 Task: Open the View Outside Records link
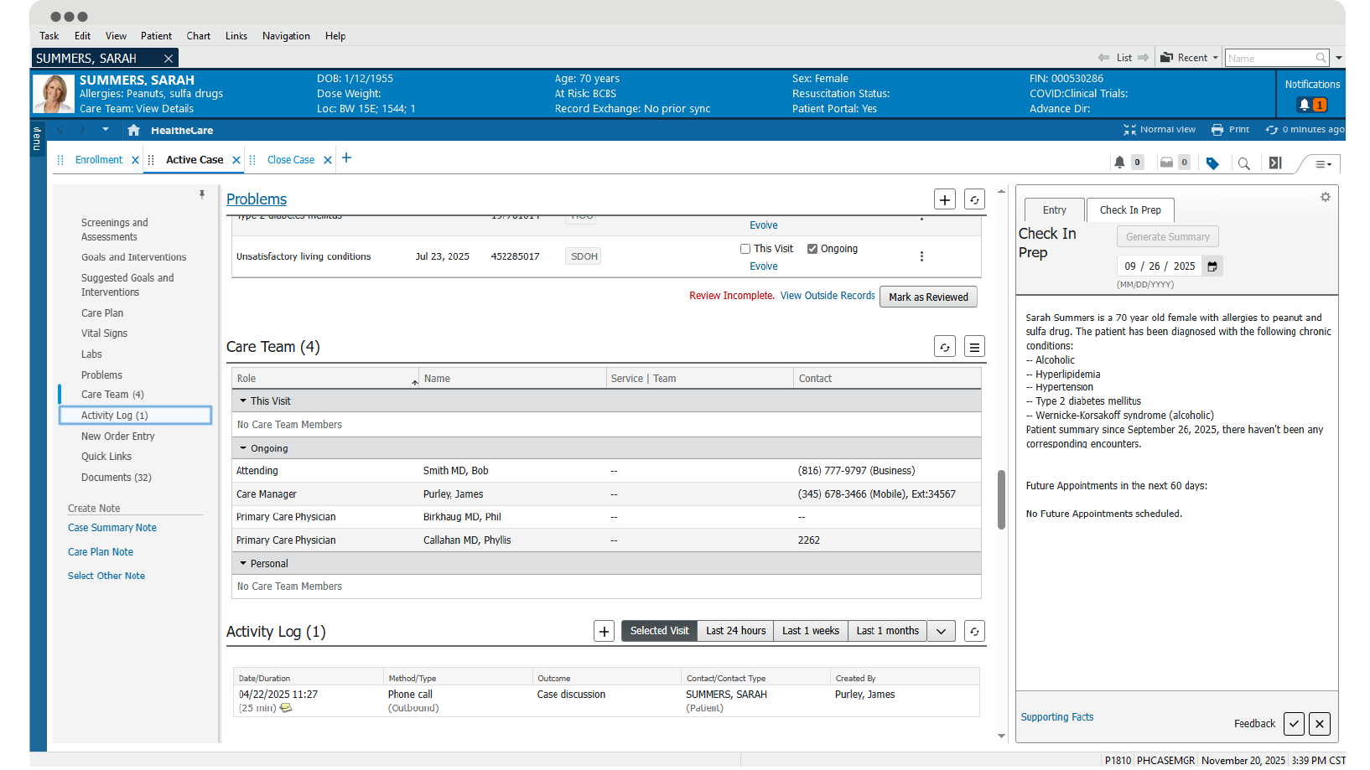pos(827,296)
